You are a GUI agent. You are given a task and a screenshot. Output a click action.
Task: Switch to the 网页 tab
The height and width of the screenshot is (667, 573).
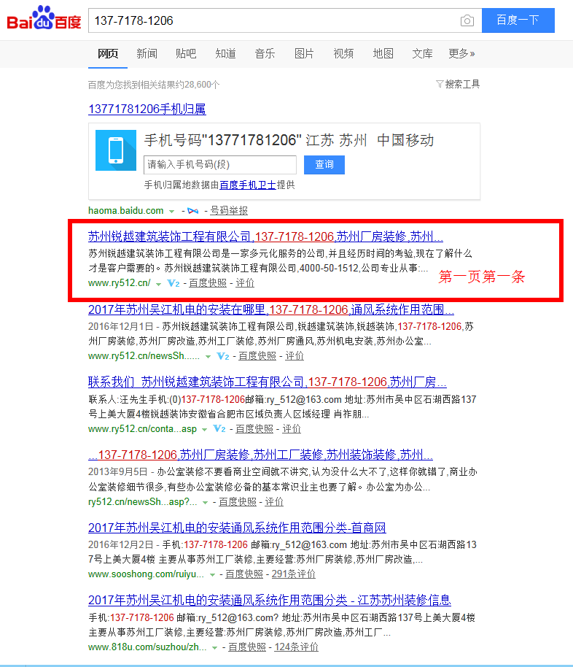(108, 53)
